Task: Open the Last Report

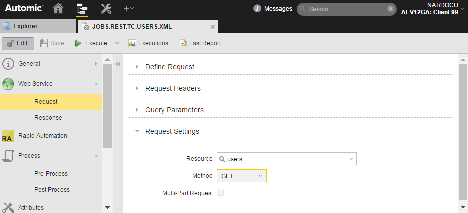Action: tap(200, 43)
